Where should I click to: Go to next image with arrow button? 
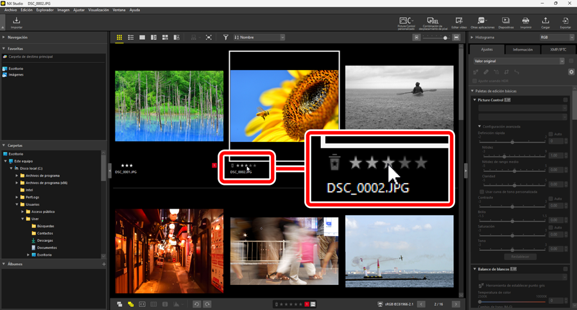(x=456, y=304)
